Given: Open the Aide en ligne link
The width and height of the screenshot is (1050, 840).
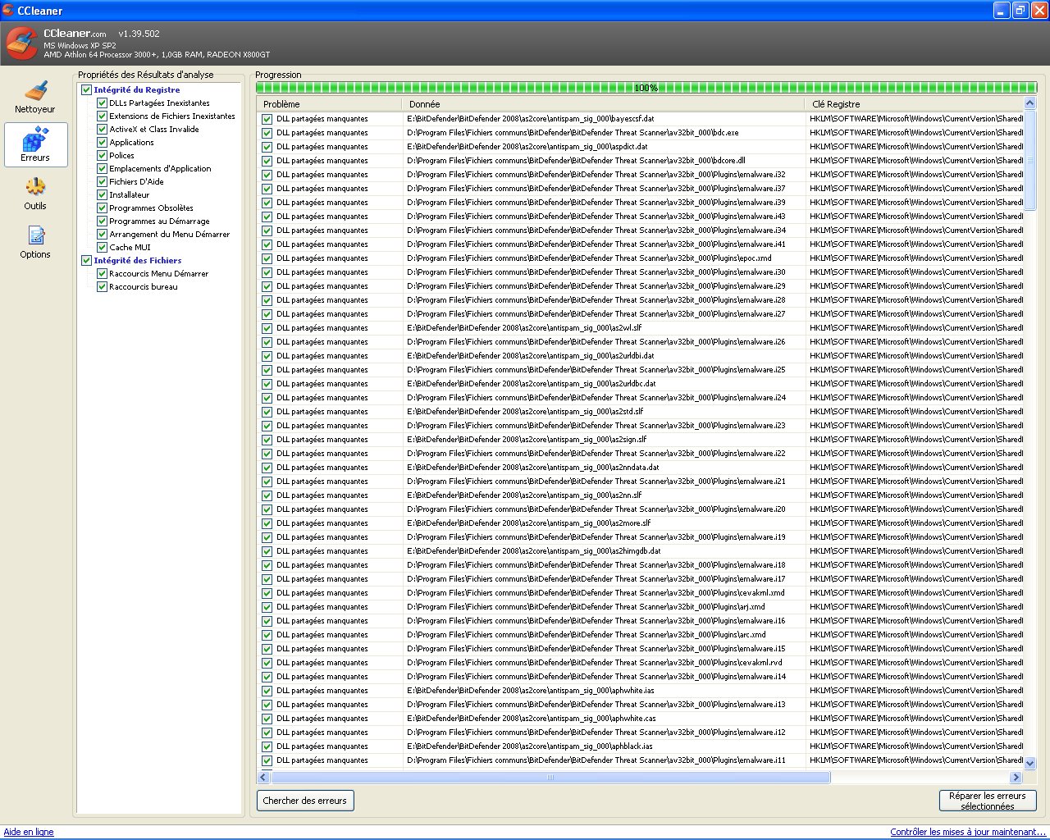Looking at the screenshot, I should pyautogui.click(x=29, y=832).
